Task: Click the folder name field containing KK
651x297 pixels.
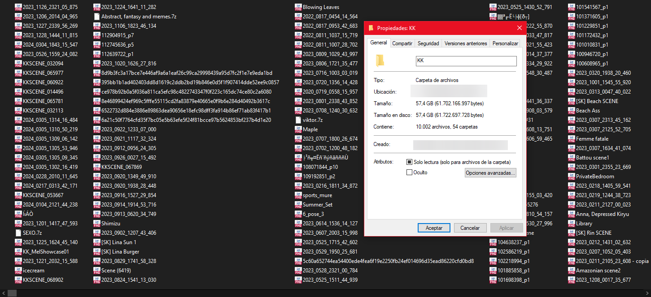Action: [466, 60]
